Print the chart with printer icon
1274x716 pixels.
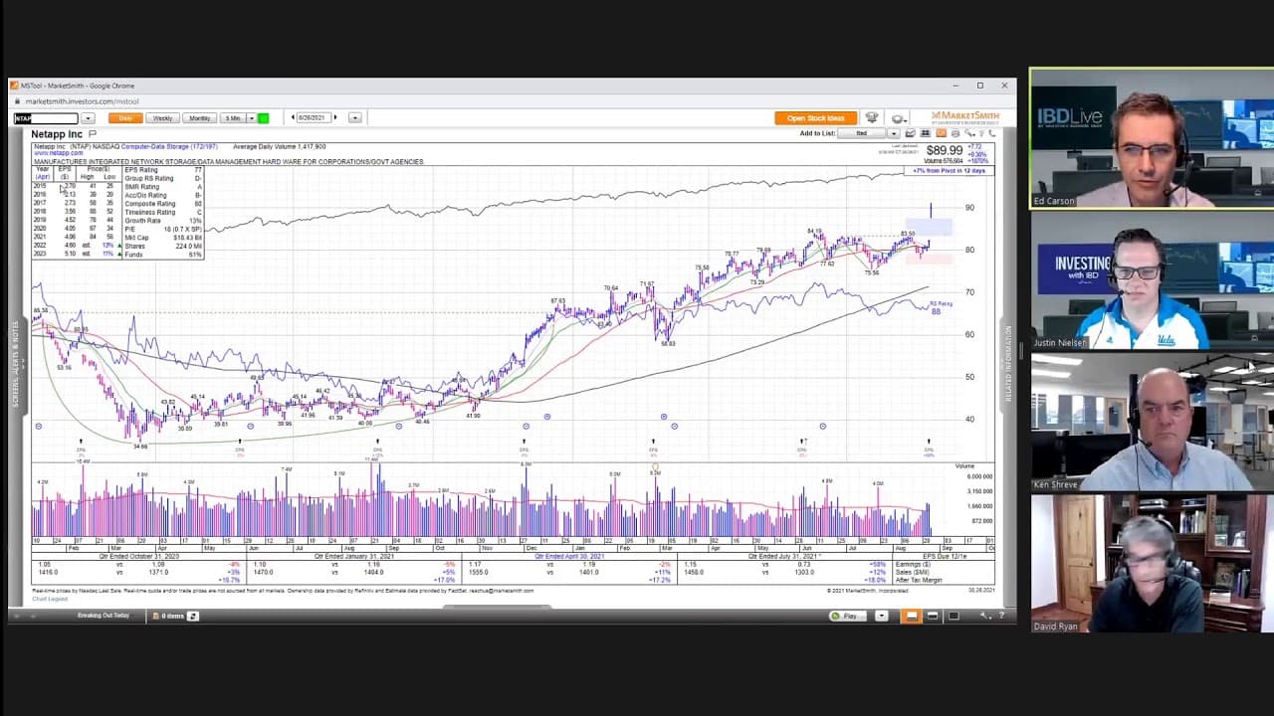[x=955, y=133]
